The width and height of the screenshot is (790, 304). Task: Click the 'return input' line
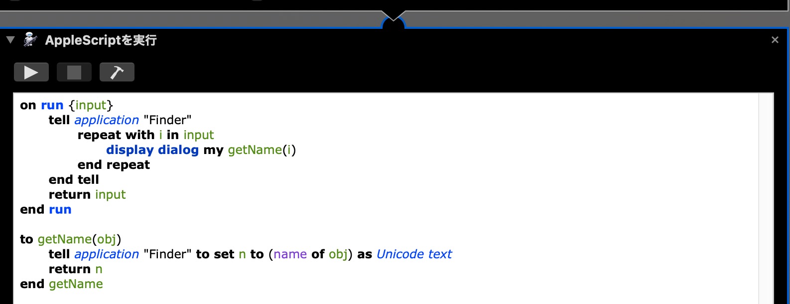tap(87, 195)
